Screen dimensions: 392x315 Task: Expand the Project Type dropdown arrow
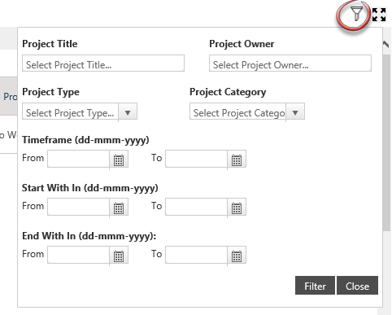pos(128,112)
